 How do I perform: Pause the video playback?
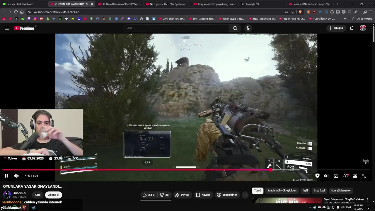(x=6, y=176)
